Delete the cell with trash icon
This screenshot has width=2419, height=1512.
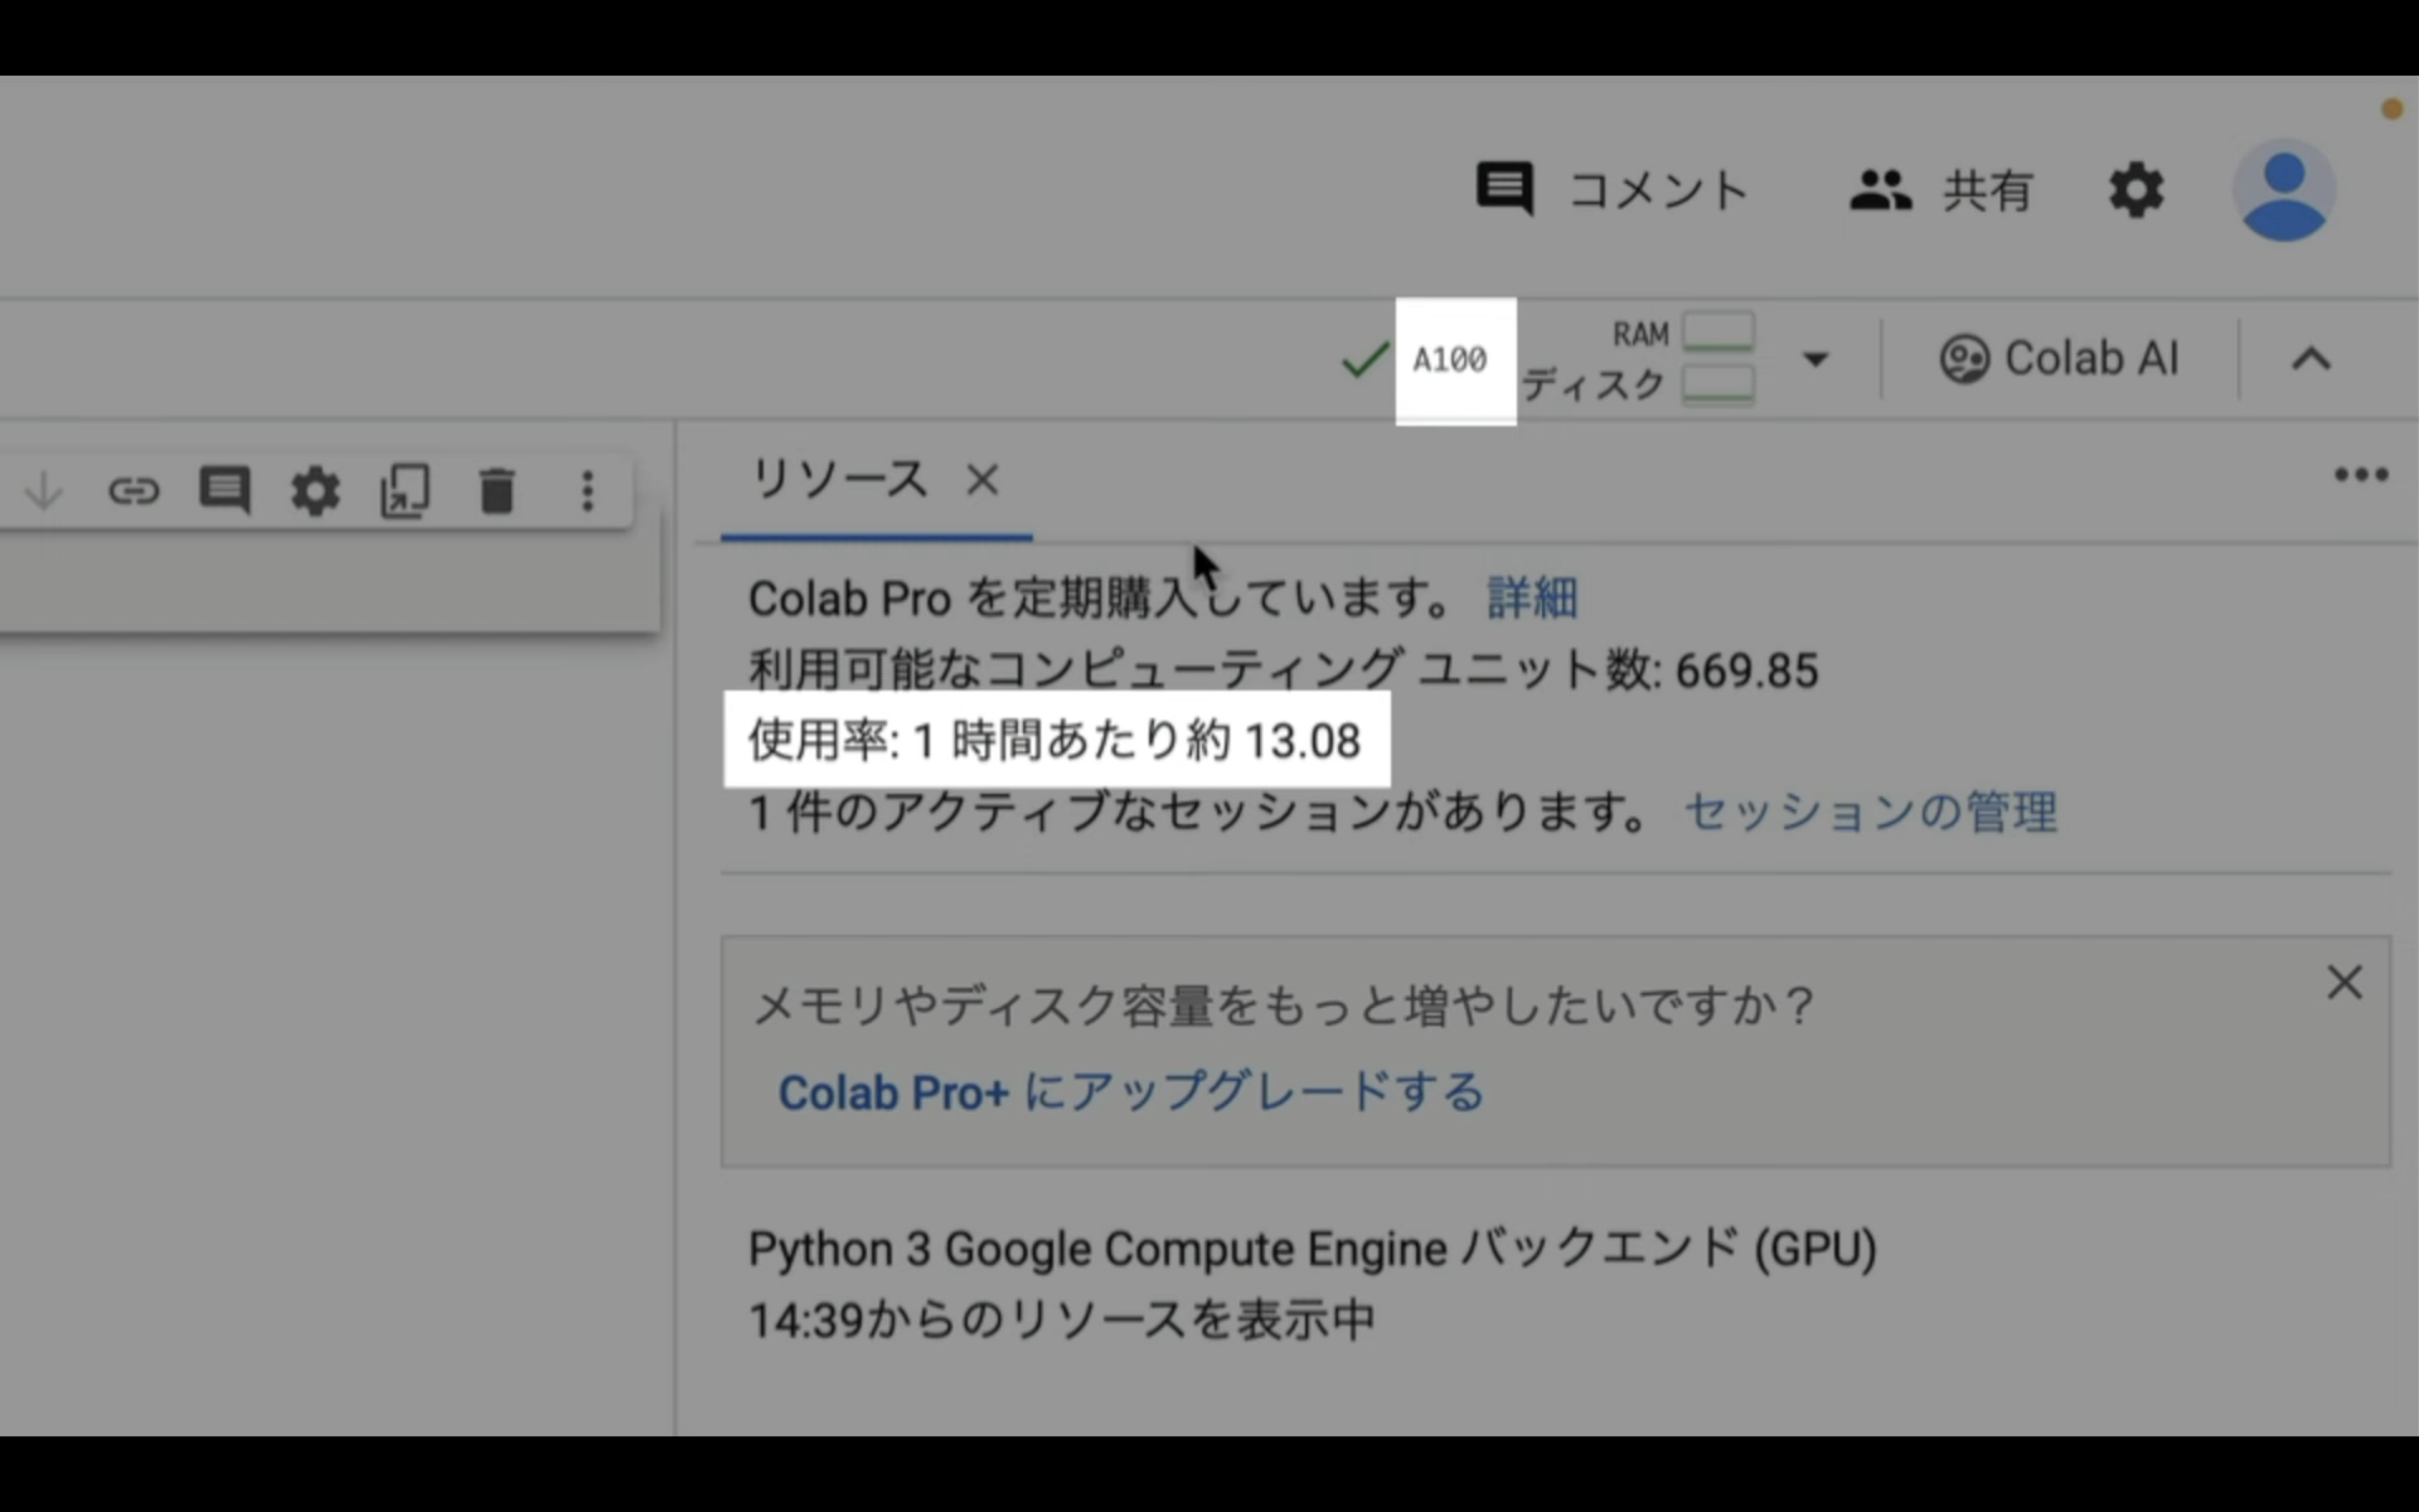(x=496, y=490)
